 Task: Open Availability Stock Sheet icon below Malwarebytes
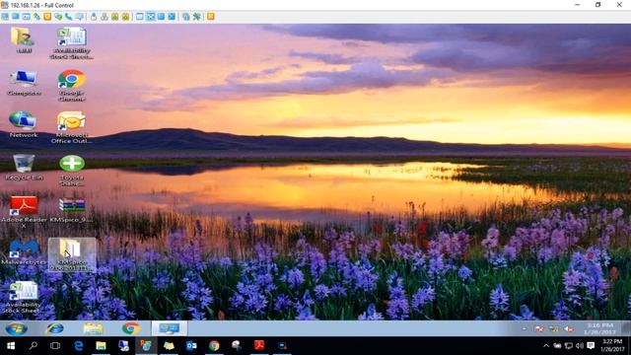pyautogui.click(x=24, y=297)
